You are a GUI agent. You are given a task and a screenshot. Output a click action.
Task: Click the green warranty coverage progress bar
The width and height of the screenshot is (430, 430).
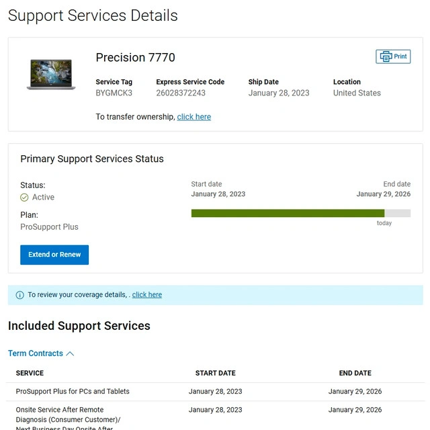[x=288, y=213]
